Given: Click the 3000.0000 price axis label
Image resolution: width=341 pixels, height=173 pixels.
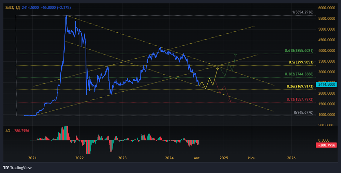Looking at the screenshot, I should click(x=327, y=72).
